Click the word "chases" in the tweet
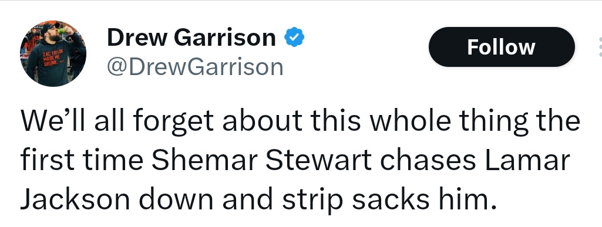 428,160
